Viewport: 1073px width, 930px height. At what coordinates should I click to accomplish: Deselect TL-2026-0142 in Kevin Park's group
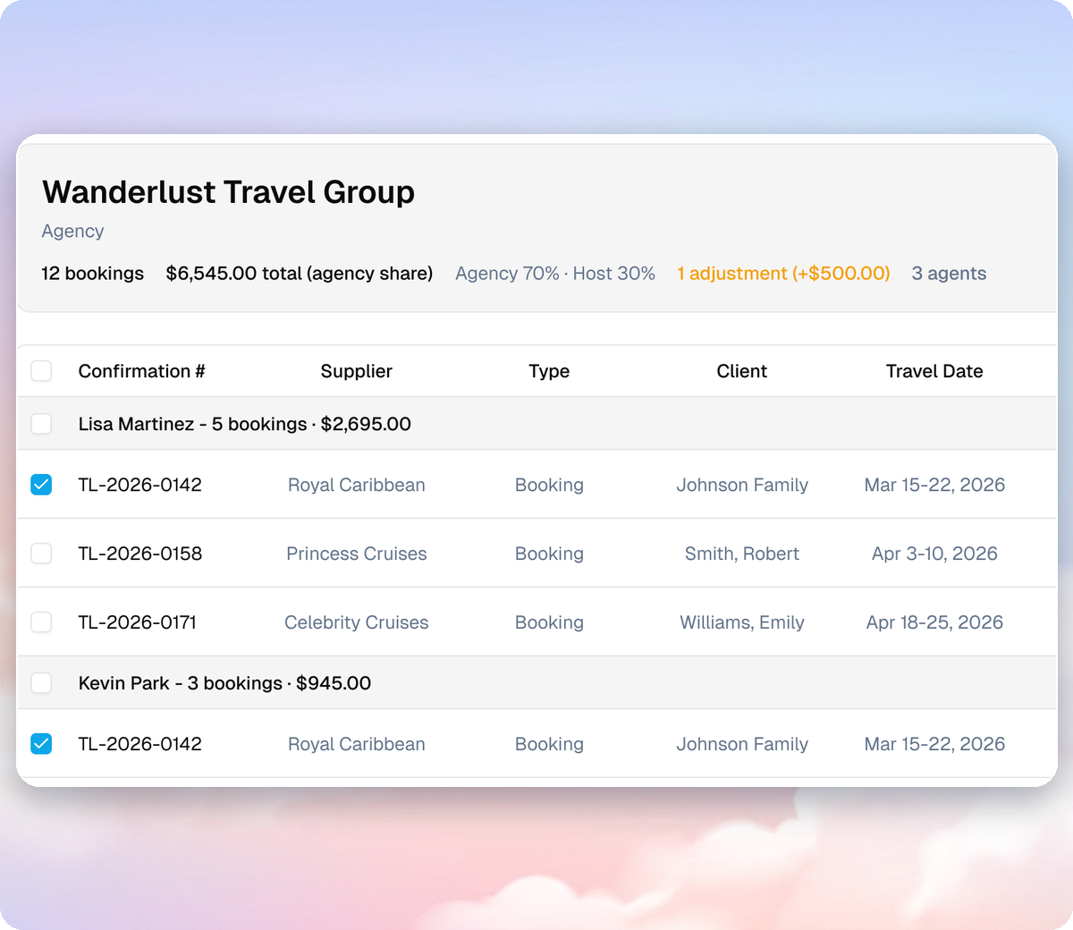click(41, 744)
